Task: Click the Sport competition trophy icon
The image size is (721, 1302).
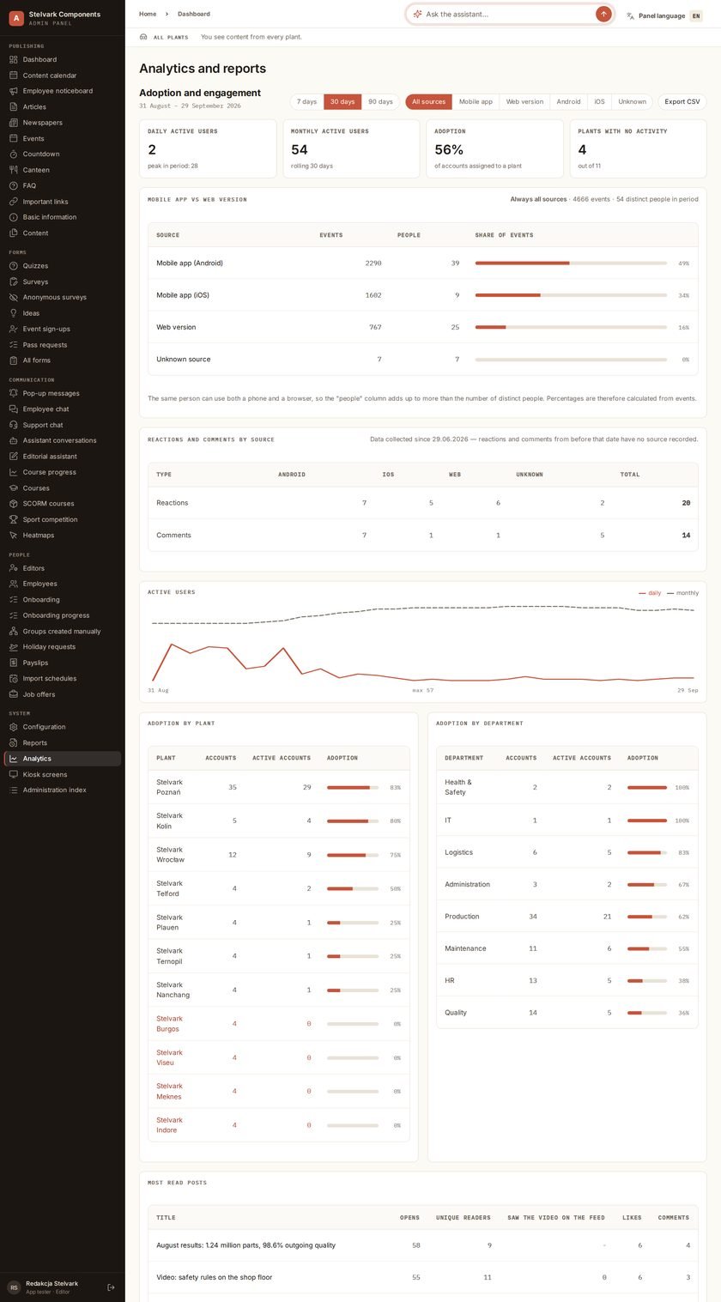Action: 13,519
